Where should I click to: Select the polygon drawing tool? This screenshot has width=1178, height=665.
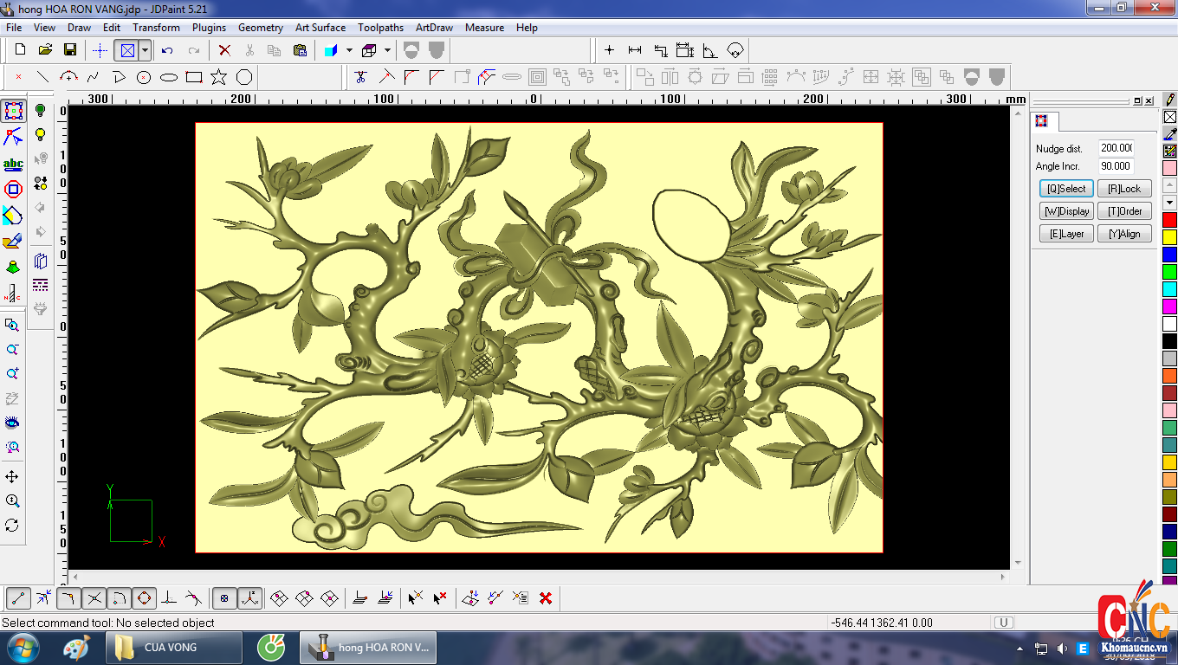click(244, 77)
